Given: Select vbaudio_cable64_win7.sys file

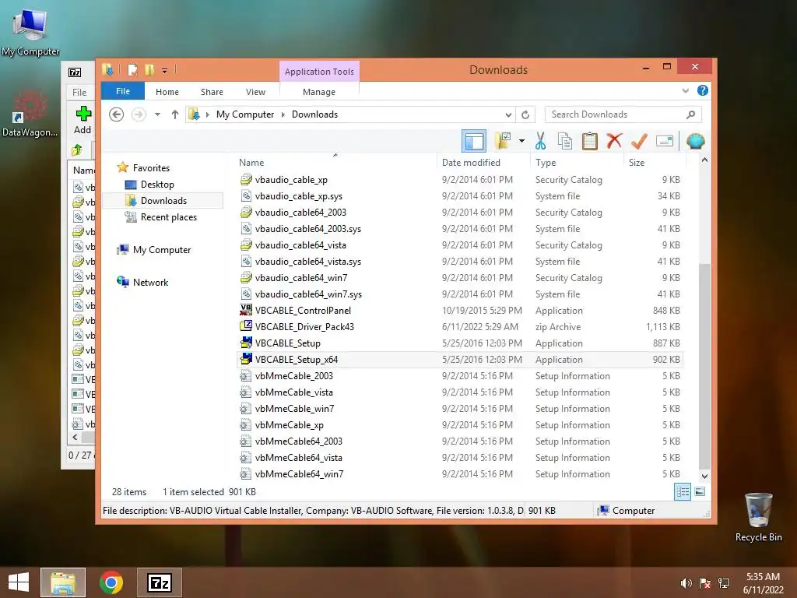Looking at the screenshot, I should (460, 294).
